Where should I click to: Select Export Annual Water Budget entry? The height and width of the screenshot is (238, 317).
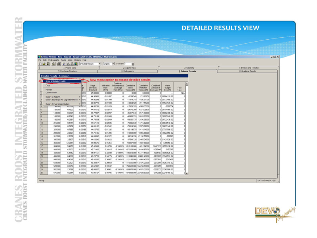tap(58, 104)
